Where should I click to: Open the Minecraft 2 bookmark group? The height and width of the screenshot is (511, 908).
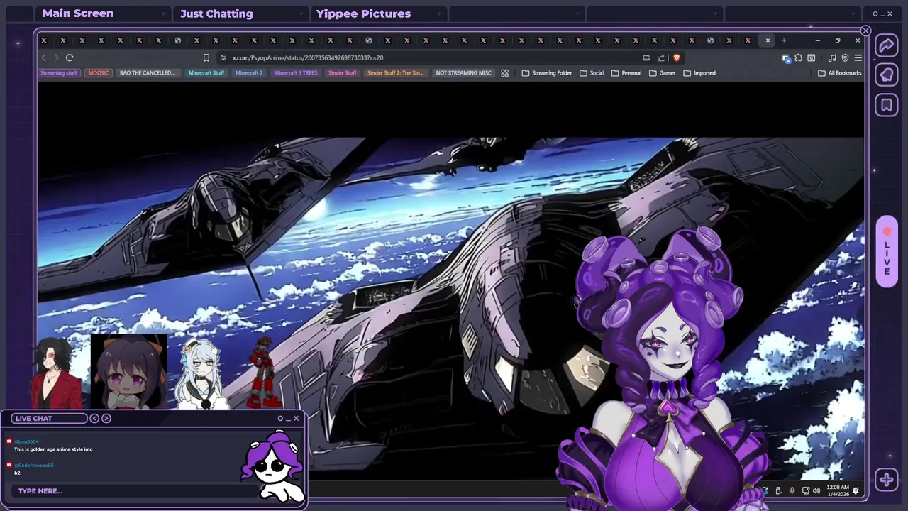pos(249,72)
